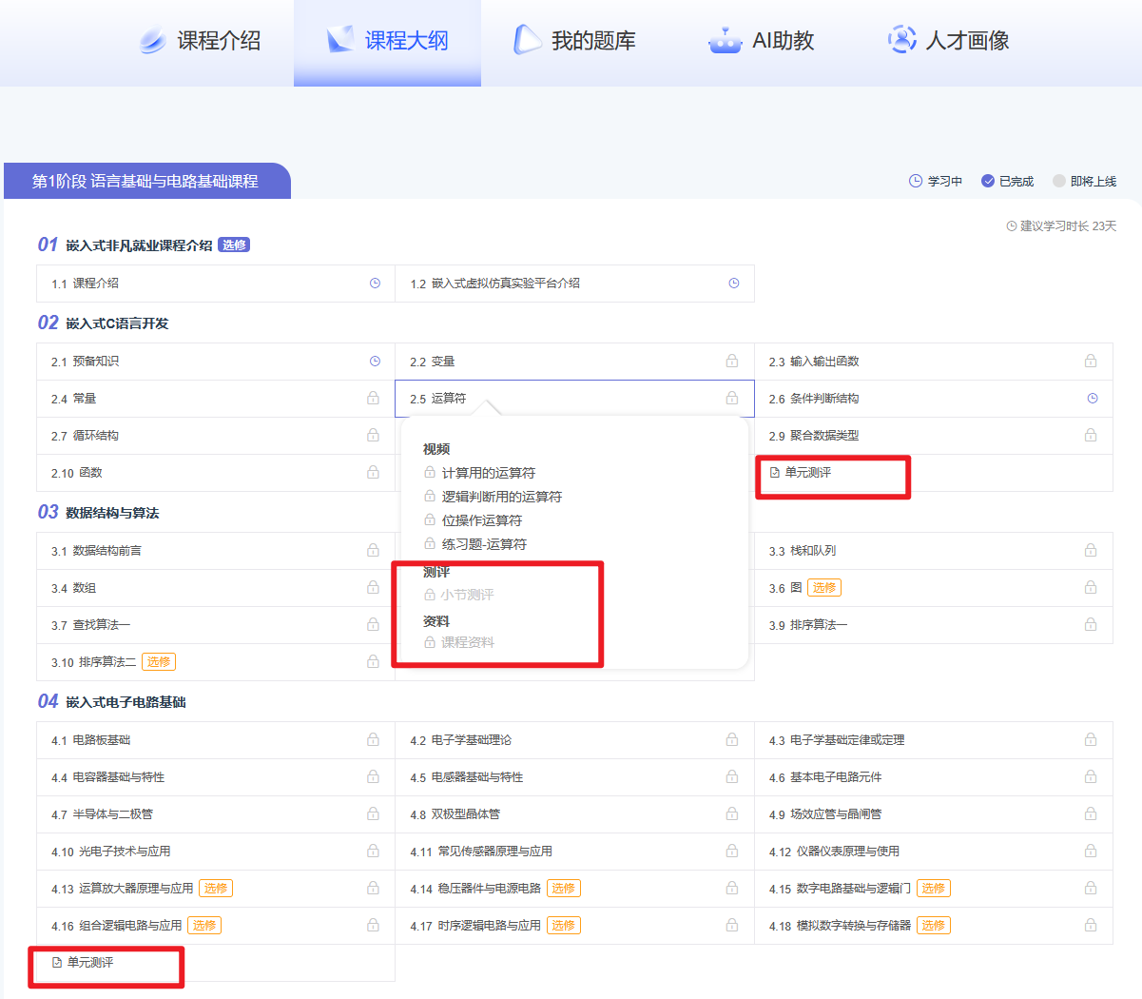The height and width of the screenshot is (999, 1142).
Task: Click the 即将上线 grey dot icon
Action: (1059, 181)
